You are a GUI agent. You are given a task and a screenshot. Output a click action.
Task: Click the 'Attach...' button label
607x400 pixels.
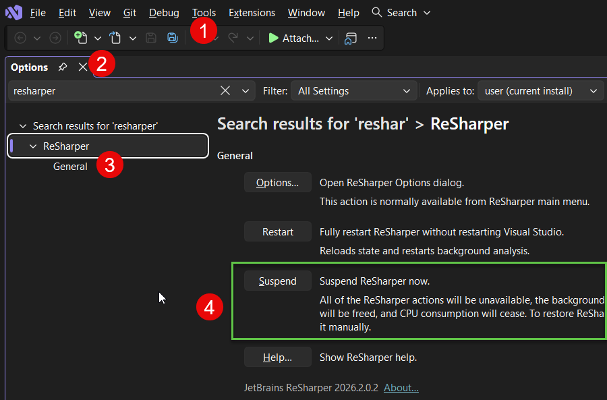pos(300,38)
